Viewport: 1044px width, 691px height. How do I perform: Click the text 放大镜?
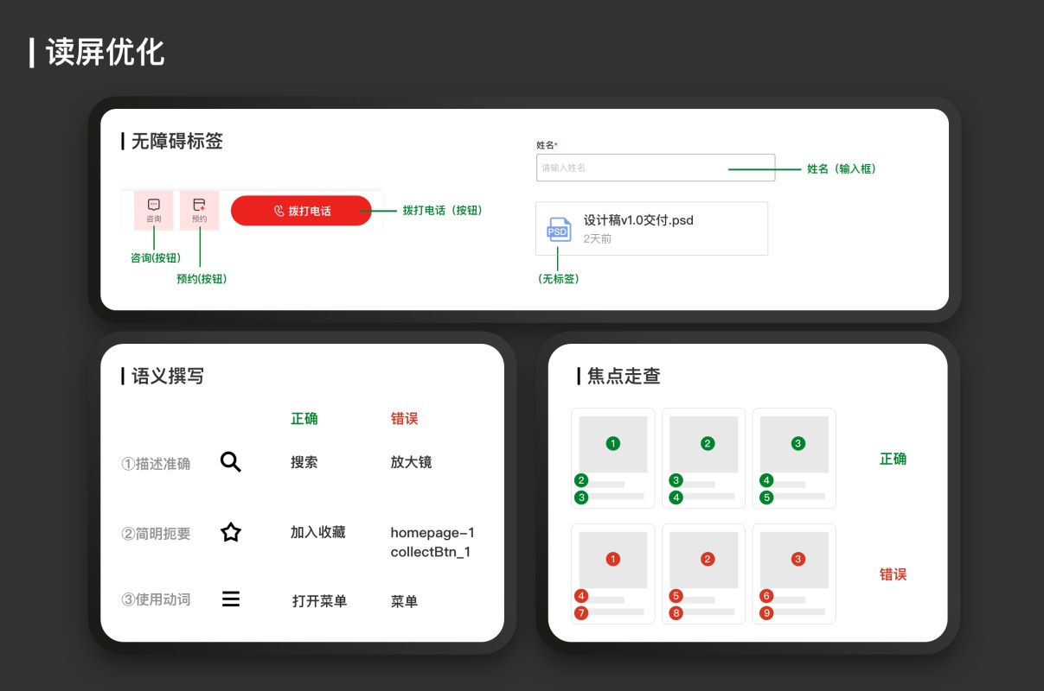pyautogui.click(x=411, y=462)
